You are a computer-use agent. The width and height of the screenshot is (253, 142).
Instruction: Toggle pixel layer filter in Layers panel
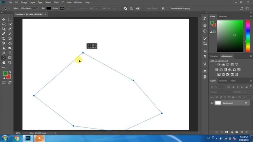[228, 87]
